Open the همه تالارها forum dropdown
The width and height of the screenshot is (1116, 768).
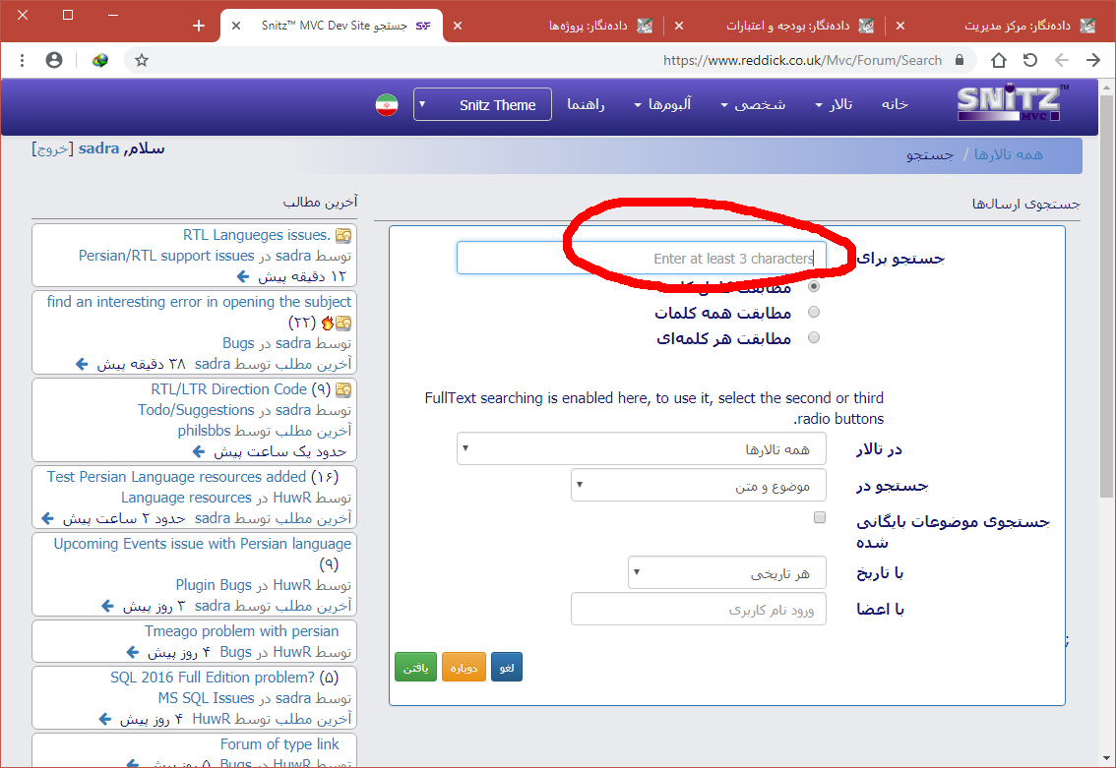(641, 449)
